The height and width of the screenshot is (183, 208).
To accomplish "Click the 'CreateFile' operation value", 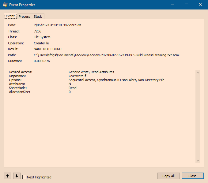I will point(41,43).
